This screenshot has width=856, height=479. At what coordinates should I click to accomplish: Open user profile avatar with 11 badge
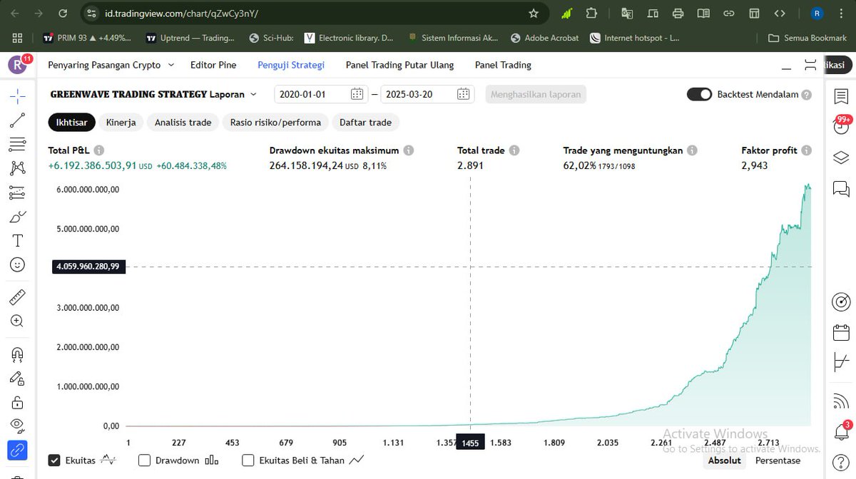19,64
